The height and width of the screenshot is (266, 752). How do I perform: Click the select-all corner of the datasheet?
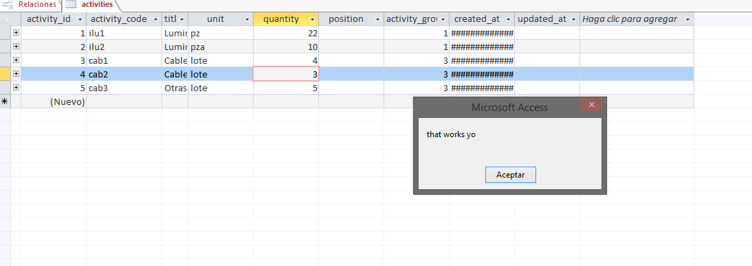pos(5,19)
